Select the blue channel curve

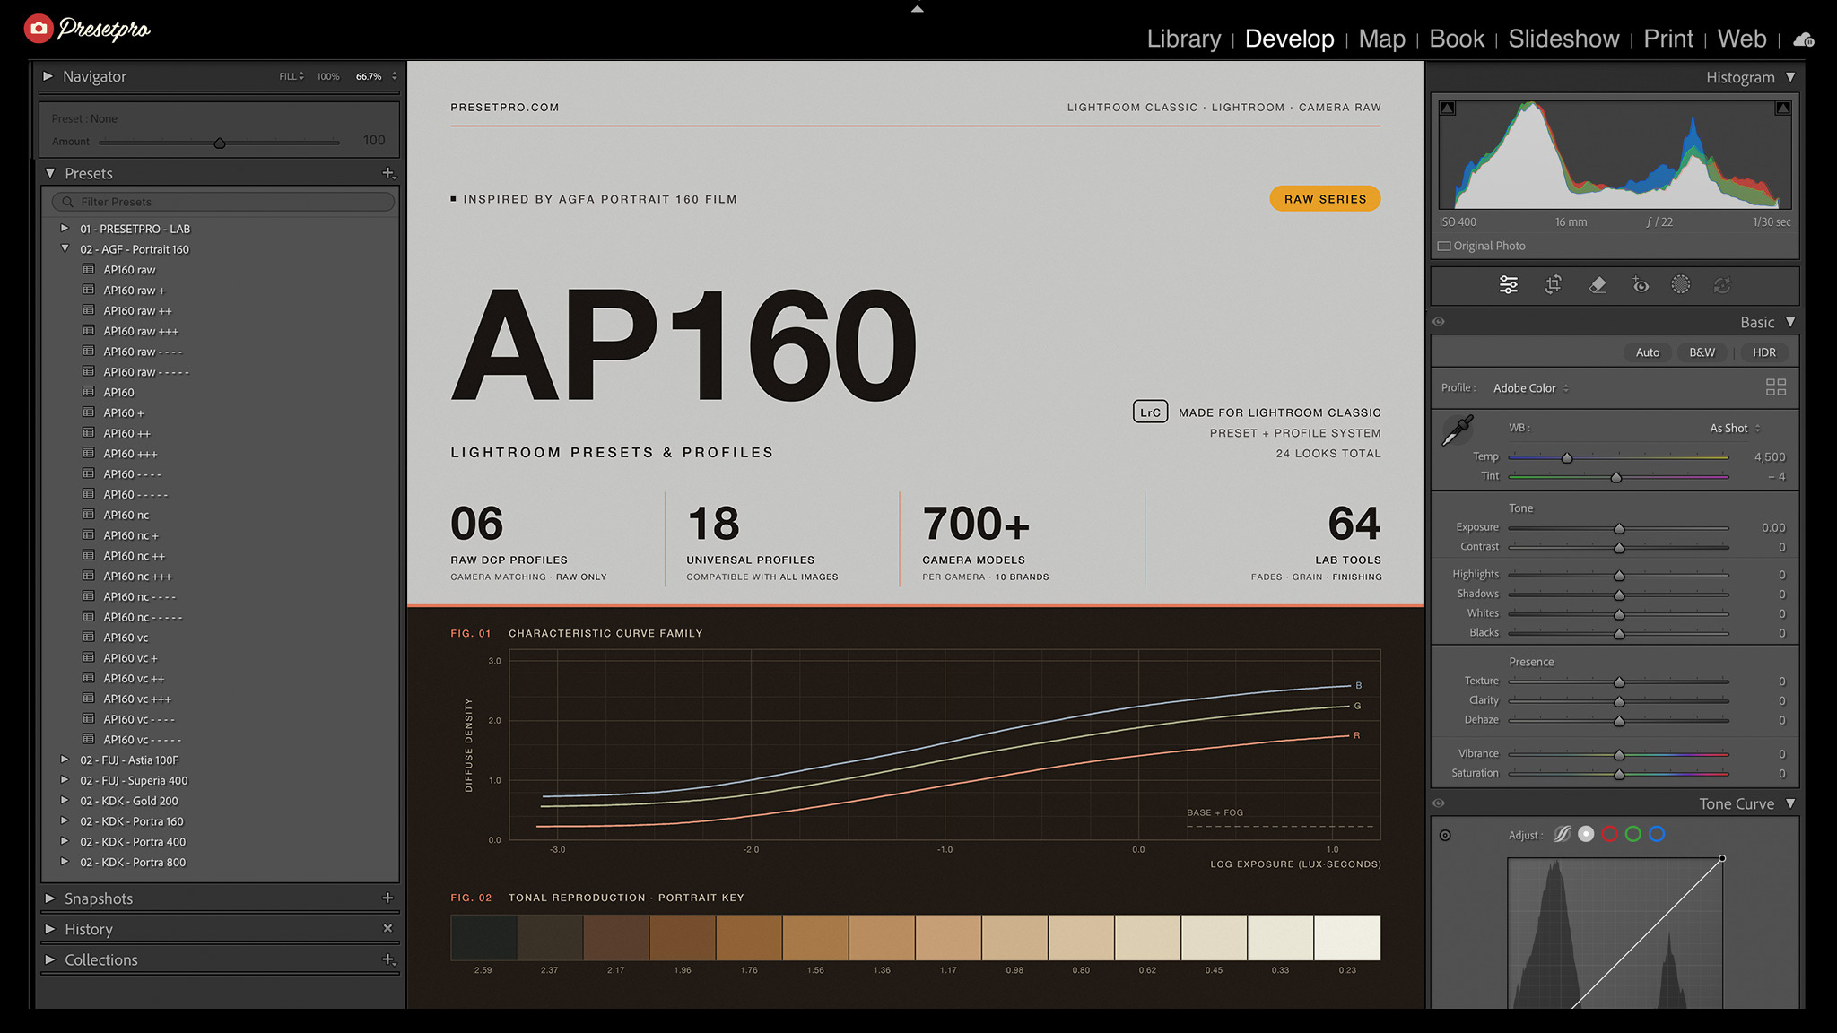point(1657,835)
